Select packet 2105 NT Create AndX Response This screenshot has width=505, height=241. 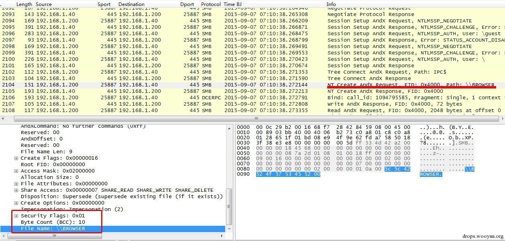point(252,91)
